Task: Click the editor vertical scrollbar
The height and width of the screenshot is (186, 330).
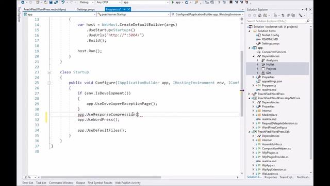Action: (242, 83)
